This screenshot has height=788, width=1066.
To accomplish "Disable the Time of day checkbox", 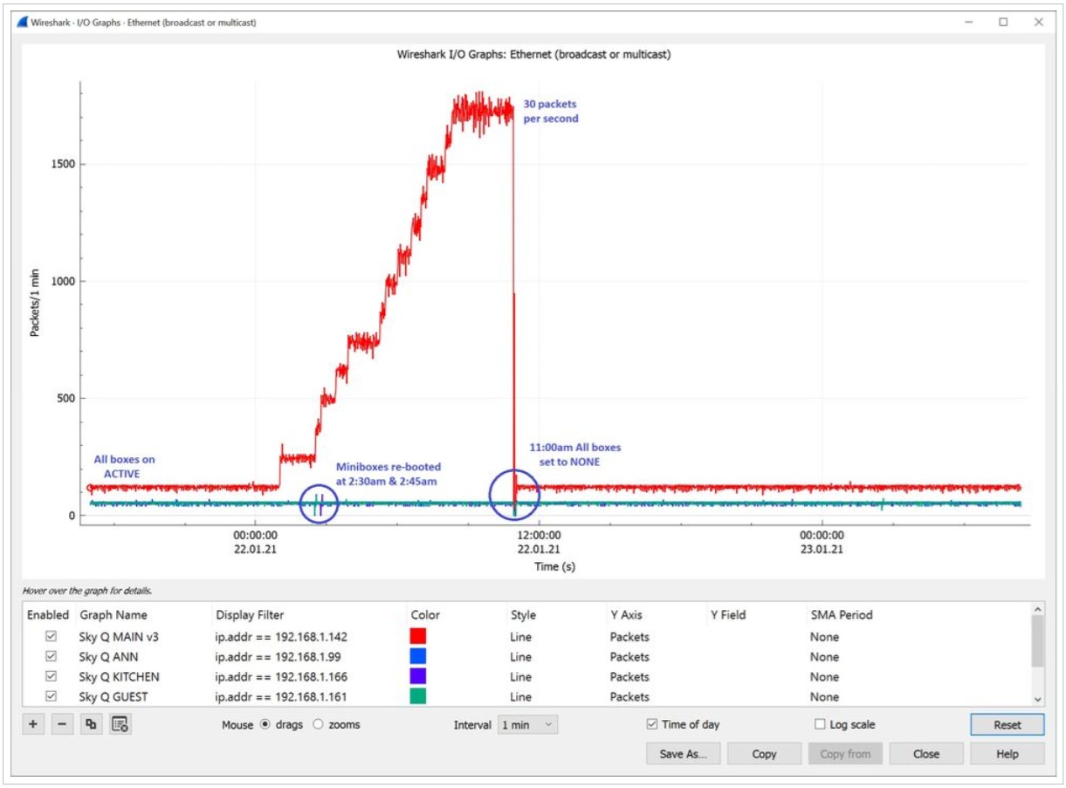I will pyautogui.click(x=653, y=724).
